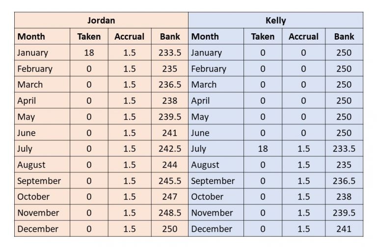377x247 pixels.
Task: Click Kelly's November Bank value 239.5
Action: (x=344, y=213)
